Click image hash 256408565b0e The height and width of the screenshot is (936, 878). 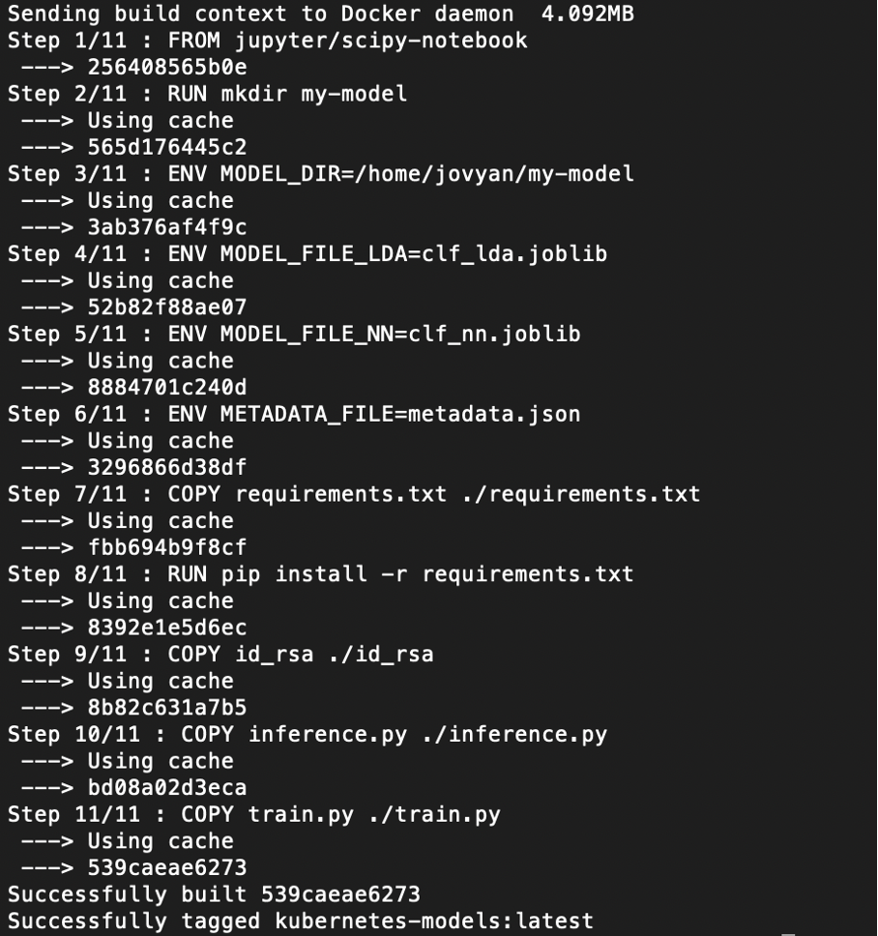point(166,67)
